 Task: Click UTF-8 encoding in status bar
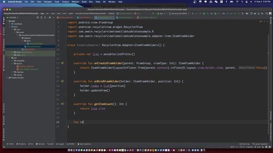pyautogui.click(x=242, y=147)
